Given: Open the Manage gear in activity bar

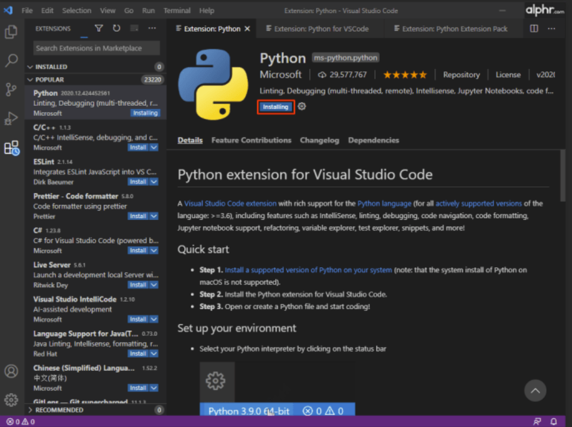Looking at the screenshot, I should (x=11, y=400).
